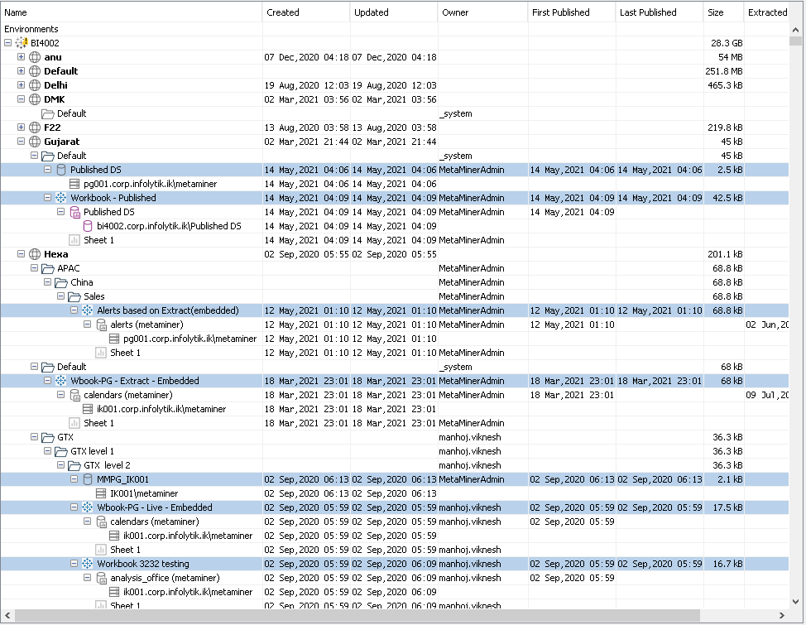Screen dimensions: 806x625
Task: Select the ik001.corp.infolytik.ik\metaminer row dated 18 Mar, 2021
Action: click(395, 409)
